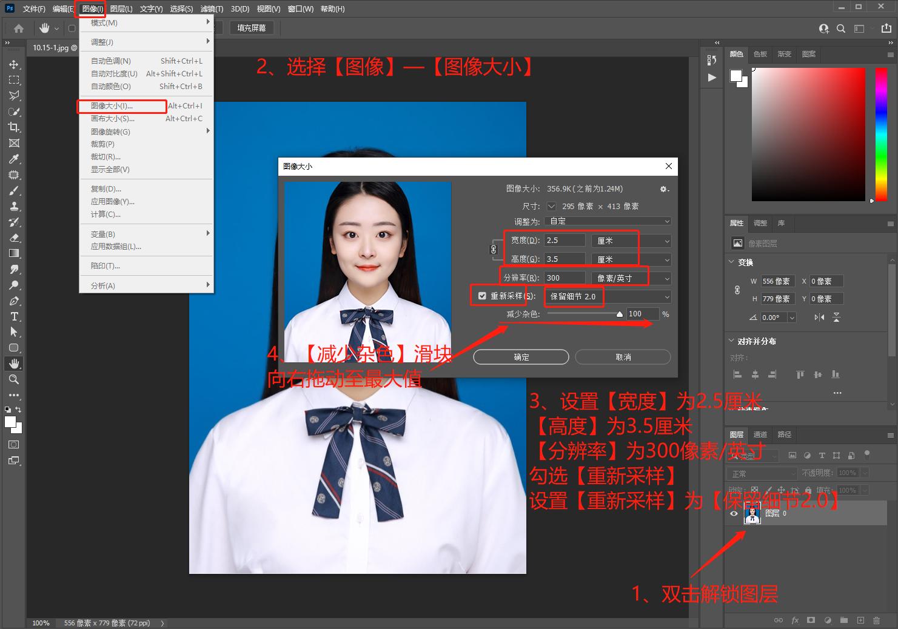Select the Horizontal Type tool
The width and height of the screenshot is (898, 629).
click(14, 316)
